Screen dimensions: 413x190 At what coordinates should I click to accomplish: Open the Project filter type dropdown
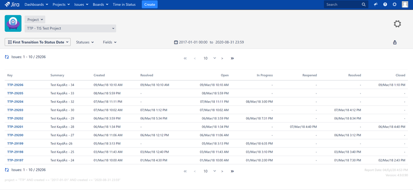[x=35, y=19]
